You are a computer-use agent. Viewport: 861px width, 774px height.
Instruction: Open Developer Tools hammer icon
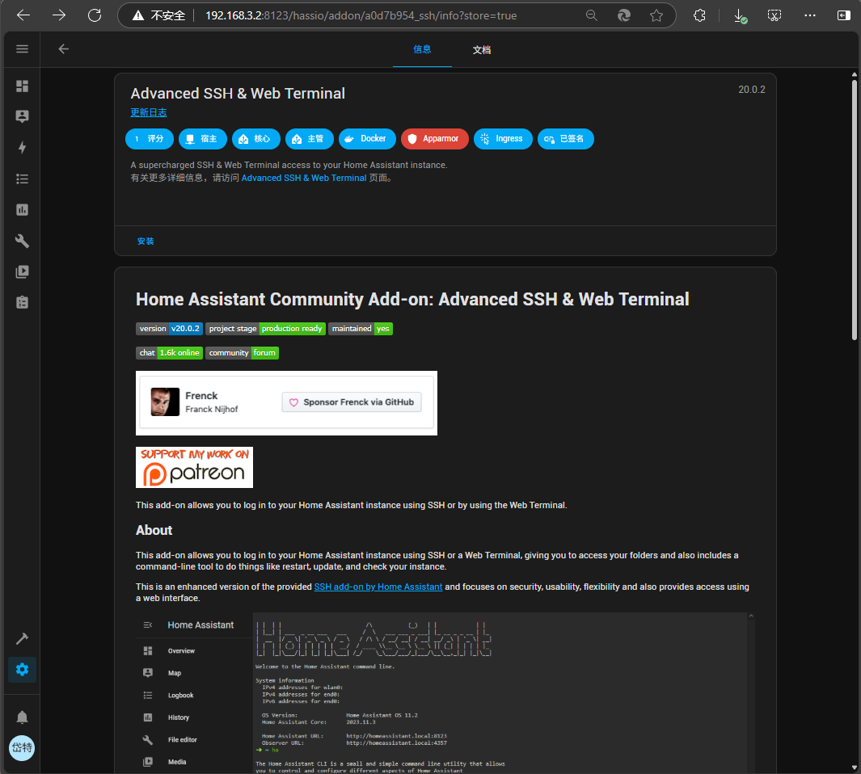(22, 638)
